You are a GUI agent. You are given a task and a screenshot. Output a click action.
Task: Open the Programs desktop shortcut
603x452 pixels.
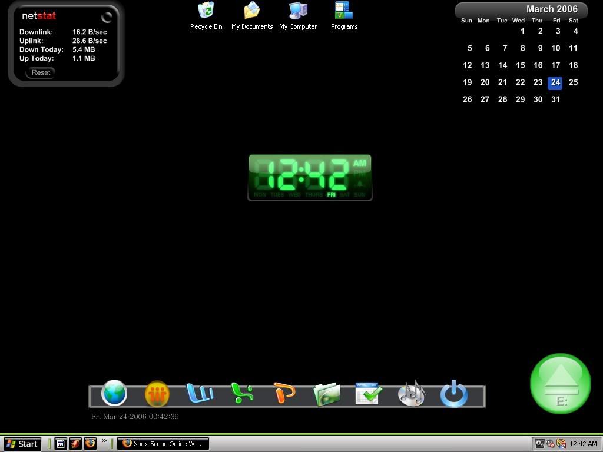344,15
